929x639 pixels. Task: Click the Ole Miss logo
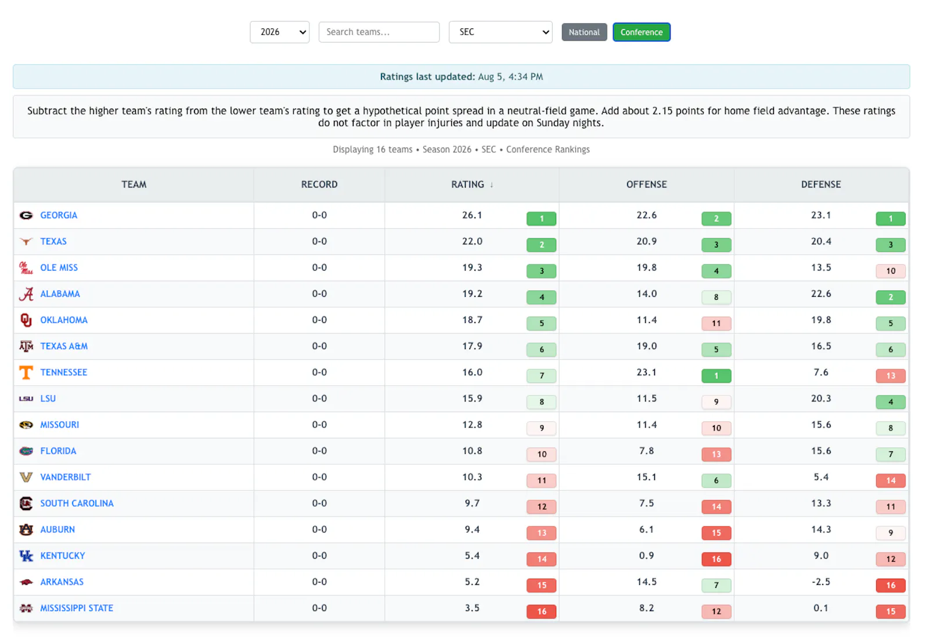click(26, 268)
